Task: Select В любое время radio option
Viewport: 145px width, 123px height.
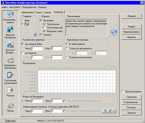Action: (x=67, y=44)
